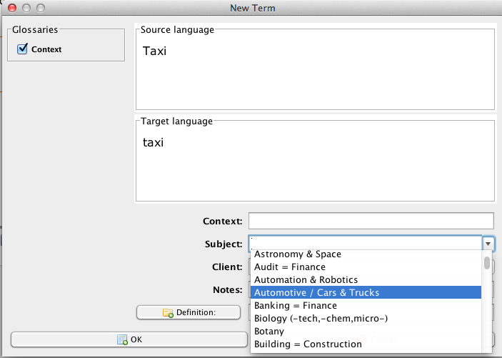
Task: Click into the Source language text area
Action: coord(314,71)
